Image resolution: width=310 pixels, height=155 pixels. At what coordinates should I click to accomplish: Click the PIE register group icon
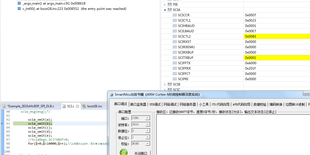(170, 4)
